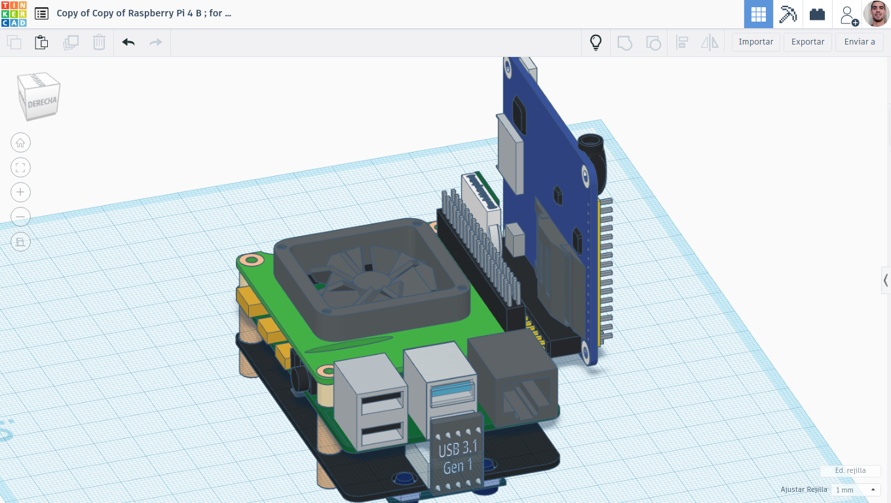Image resolution: width=891 pixels, height=503 pixels.
Task: Click the Importar button
Action: click(x=756, y=42)
